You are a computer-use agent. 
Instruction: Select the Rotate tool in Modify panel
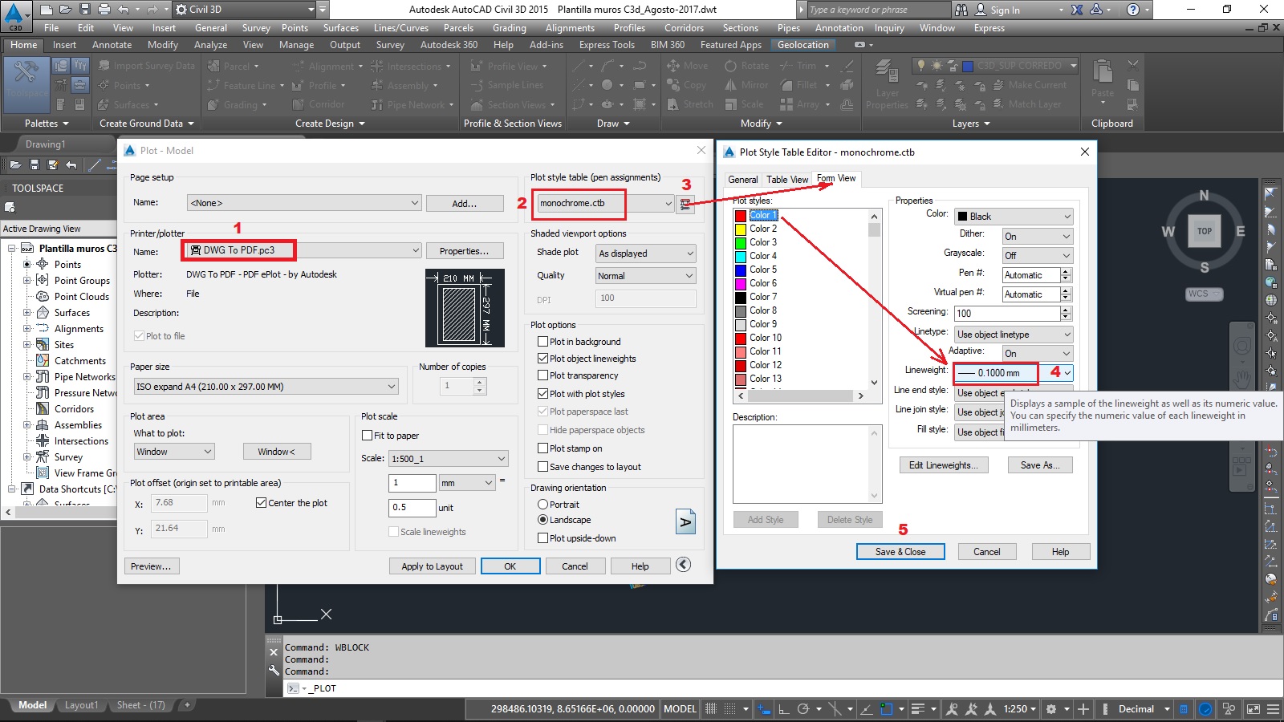[746, 66]
